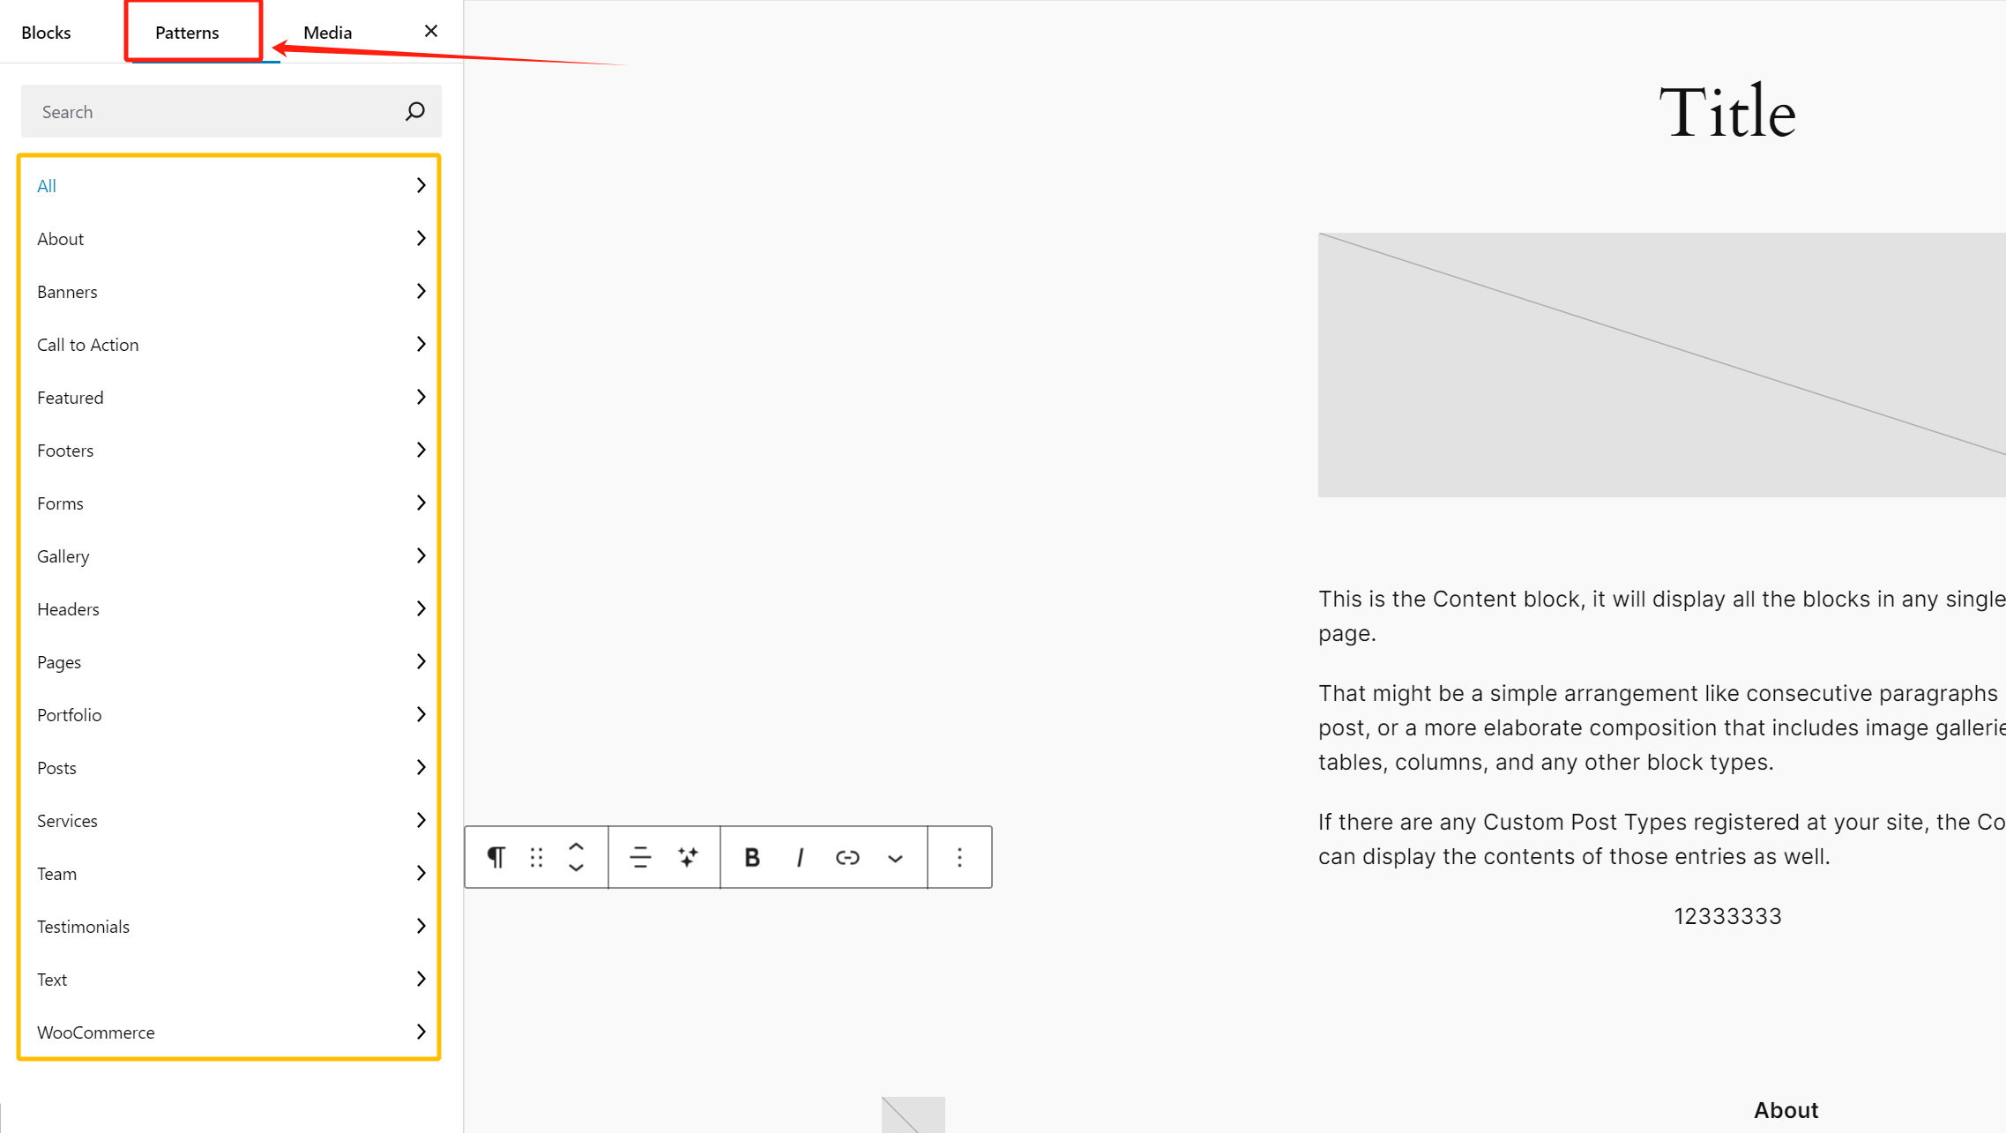Image resolution: width=2006 pixels, height=1133 pixels.
Task: Click the paragraph block type icon
Action: coord(496,857)
